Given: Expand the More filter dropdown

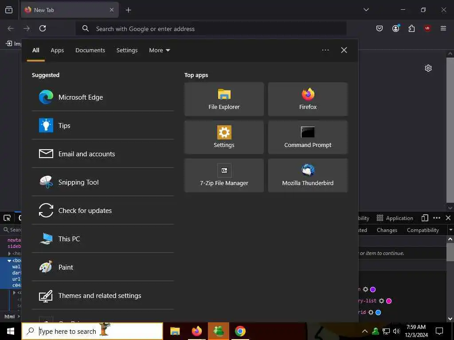Looking at the screenshot, I should pyautogui.click(x=159, y=50).
